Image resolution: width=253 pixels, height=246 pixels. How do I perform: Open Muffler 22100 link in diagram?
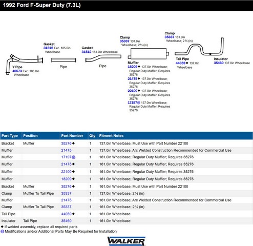coord(133,91)
